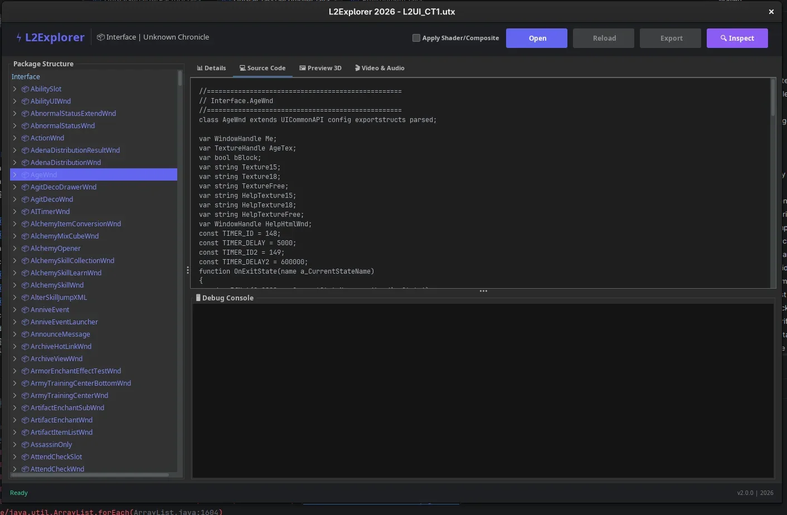Click the package icon beside AlchemyItemConversionWnd
The width and height of the screenshot is (787, 515).
pyautogui.click(x=25, y=224)
